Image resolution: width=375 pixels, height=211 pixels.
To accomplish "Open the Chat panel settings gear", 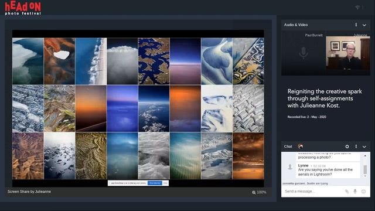I will 347,147.
